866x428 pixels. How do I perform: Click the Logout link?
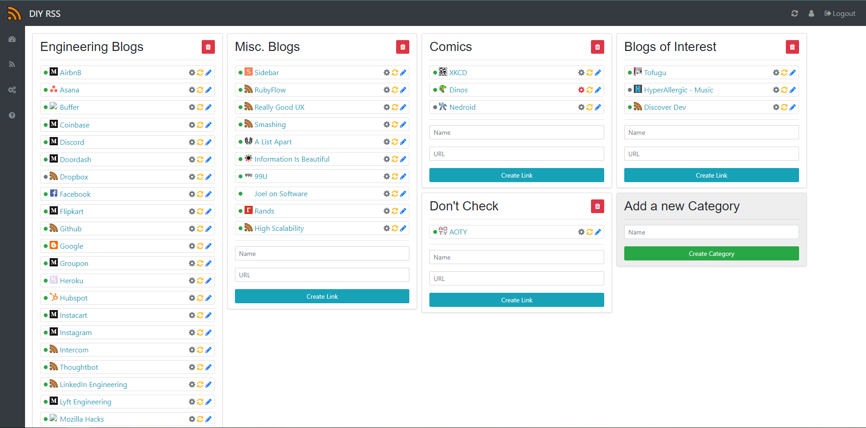coord(840,14)
